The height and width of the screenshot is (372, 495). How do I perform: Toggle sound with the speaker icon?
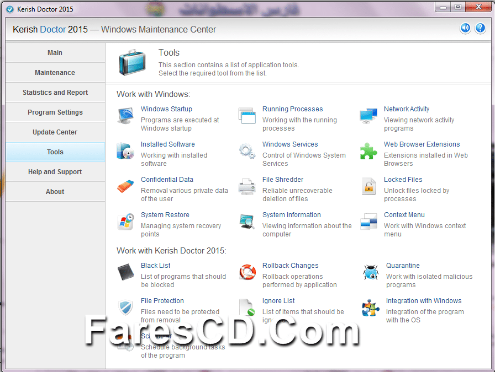(x=465, y=28)
